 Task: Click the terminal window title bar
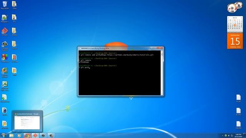coord(120,48)
